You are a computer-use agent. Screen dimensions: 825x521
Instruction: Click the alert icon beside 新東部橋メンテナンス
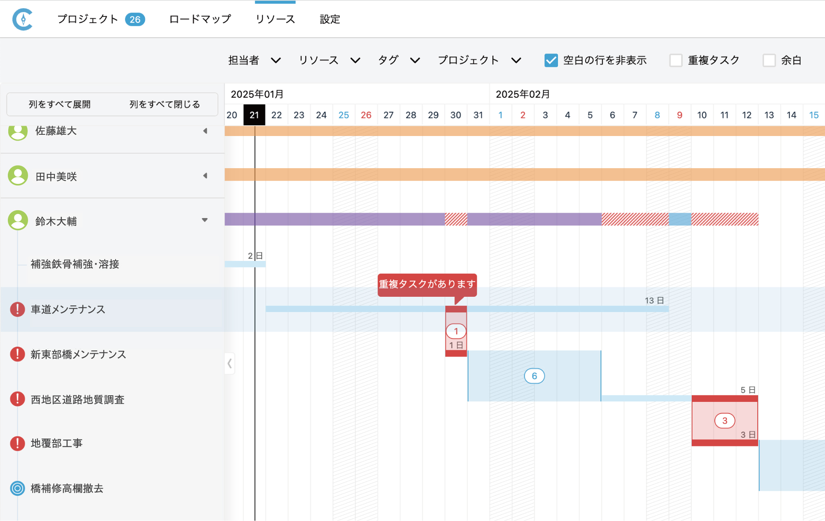coord(17,354)
